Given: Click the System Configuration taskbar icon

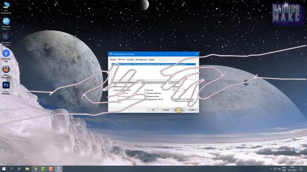Looking at the screenshot, I should 59,169.
